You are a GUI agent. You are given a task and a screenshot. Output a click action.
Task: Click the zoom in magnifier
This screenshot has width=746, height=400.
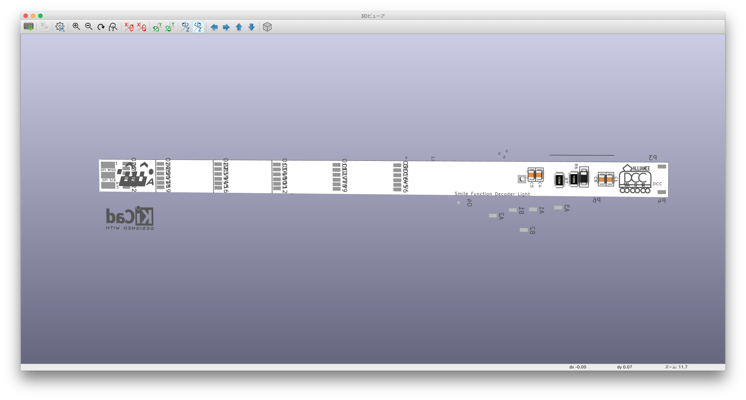(76, 27)
